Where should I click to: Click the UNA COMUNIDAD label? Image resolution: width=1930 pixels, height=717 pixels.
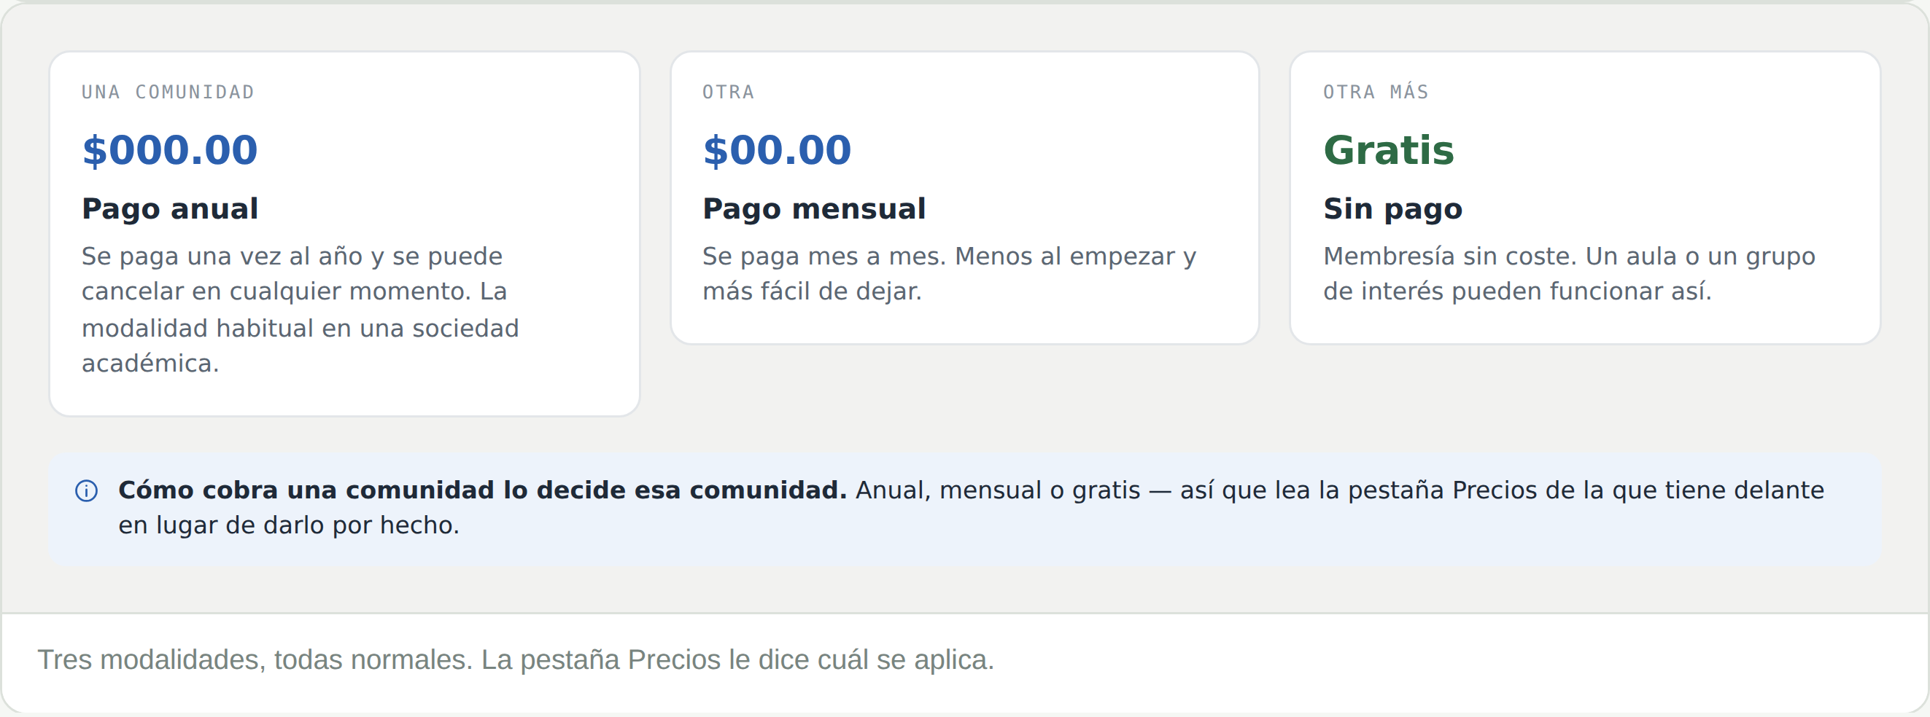[x=168, y=92]
